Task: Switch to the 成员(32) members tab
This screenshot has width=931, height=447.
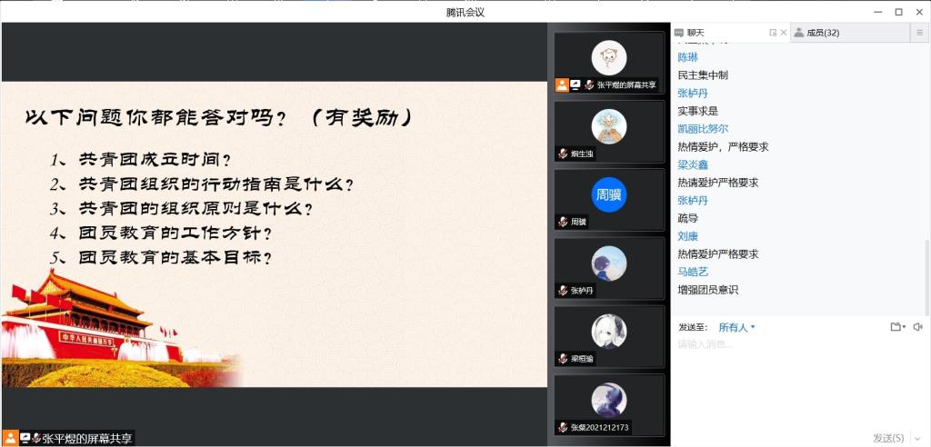Action: pos(816,33)
